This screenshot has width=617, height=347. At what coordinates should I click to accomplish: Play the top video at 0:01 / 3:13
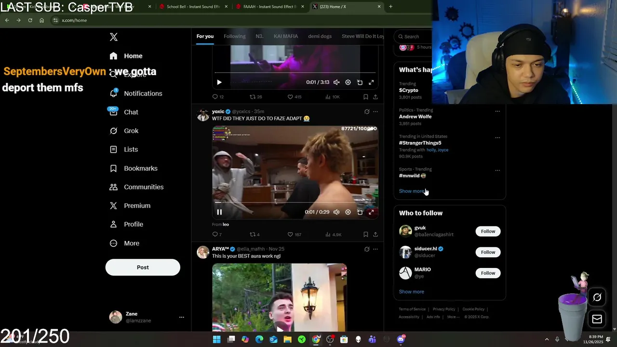(x=219, y=82)
